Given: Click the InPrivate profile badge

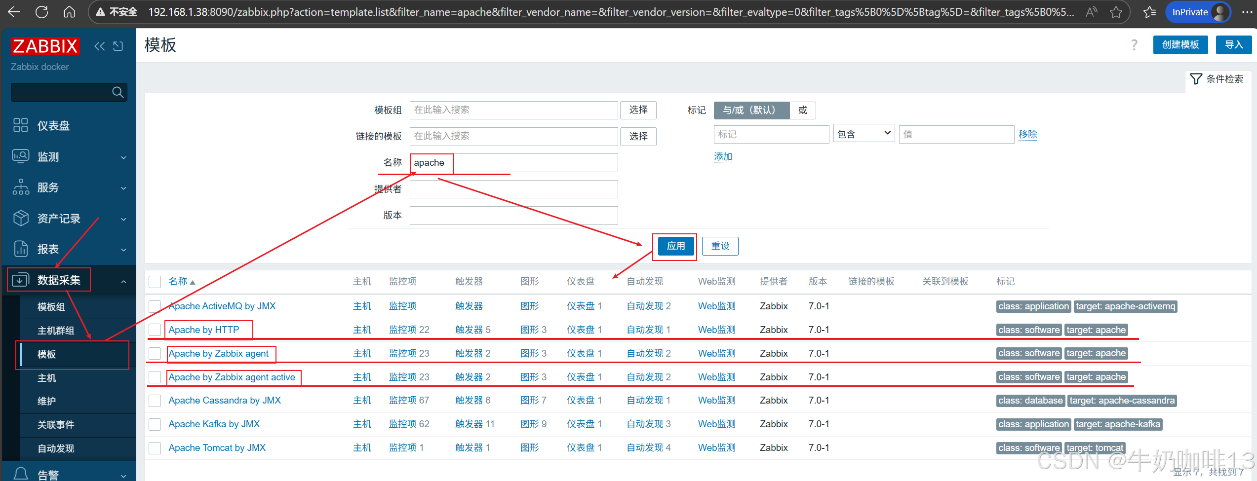Looking at the screenshot, I should 1198,12.
